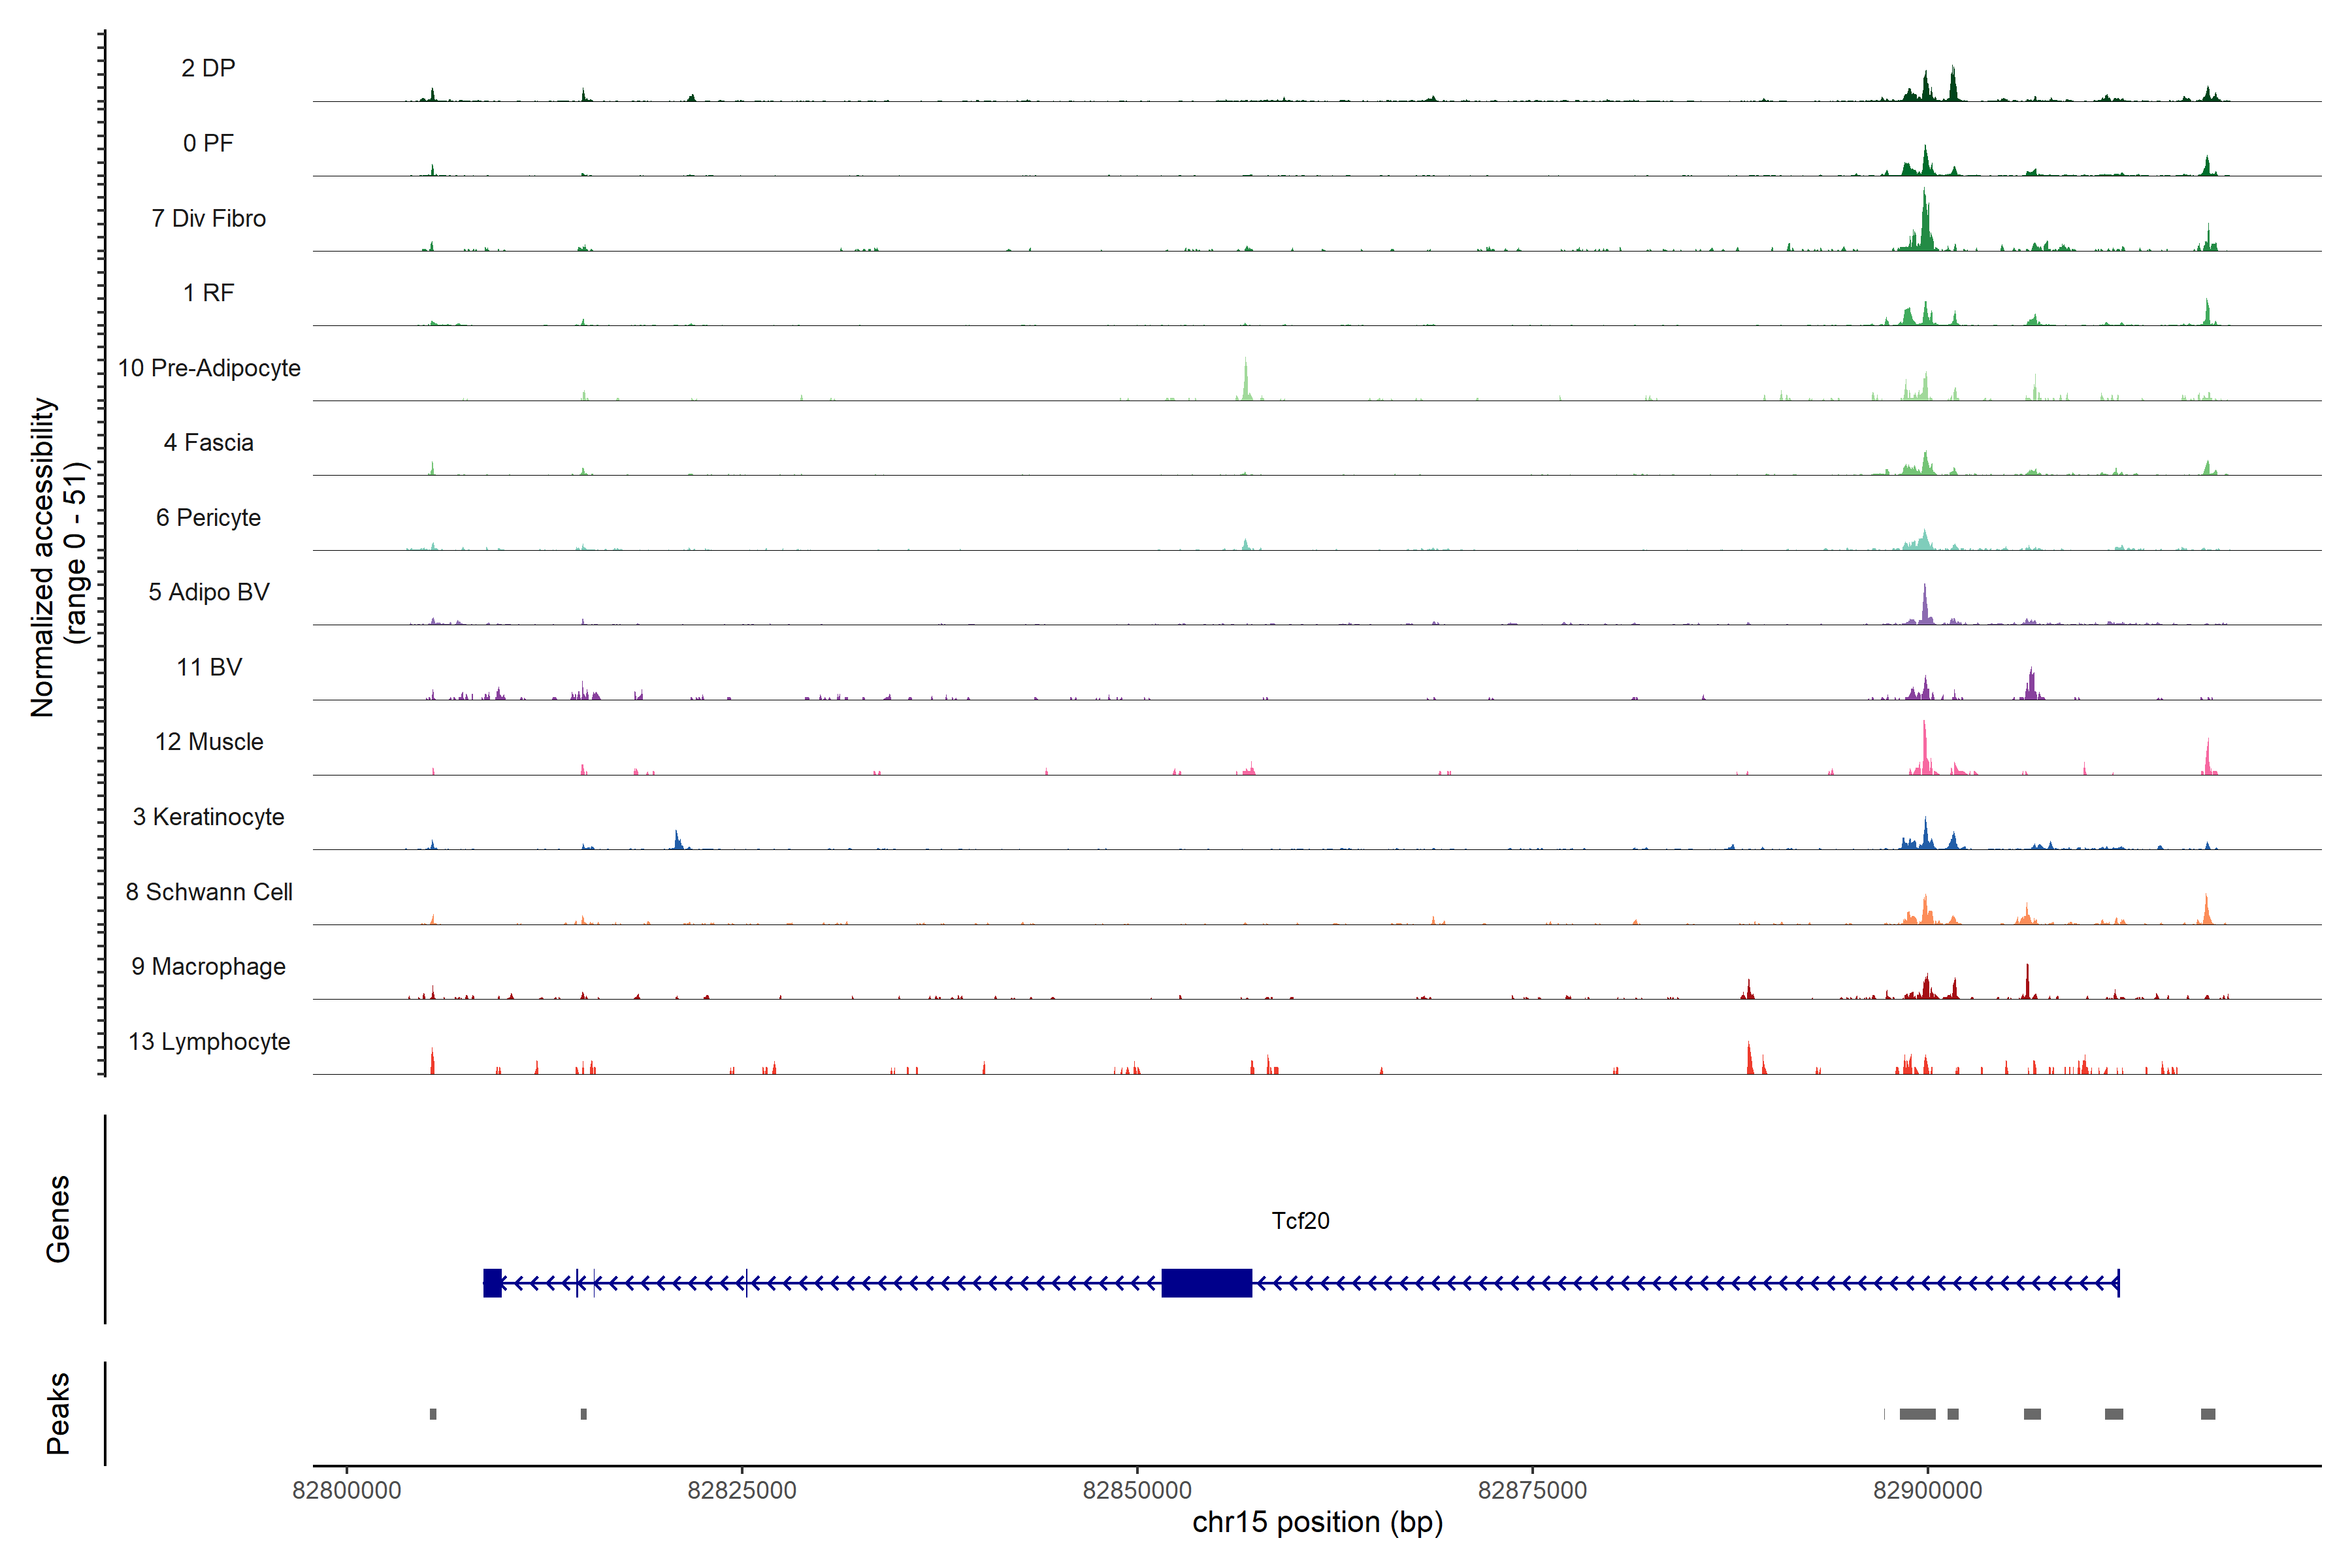Viewport: 2352px width, 1568px height.
Task: Click the 82800000 x-axis tick label
Action: (347, 1490)
